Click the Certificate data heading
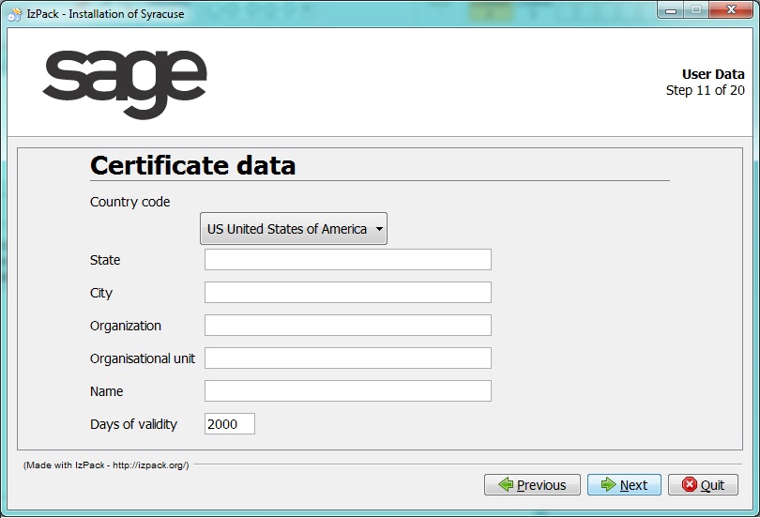This screenshot has height=518, width=760. tap(192, 166)
